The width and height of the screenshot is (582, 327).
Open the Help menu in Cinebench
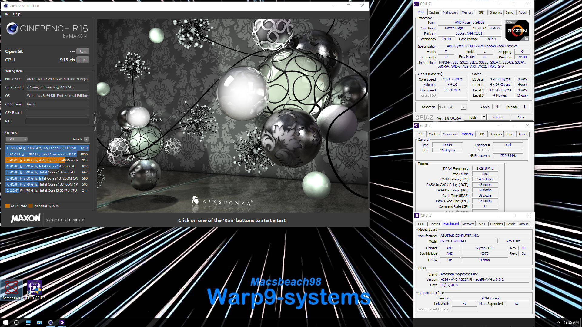point(17,14)
